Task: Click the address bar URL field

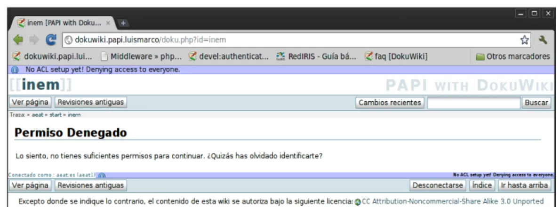Action: click(x=296, y=40)
